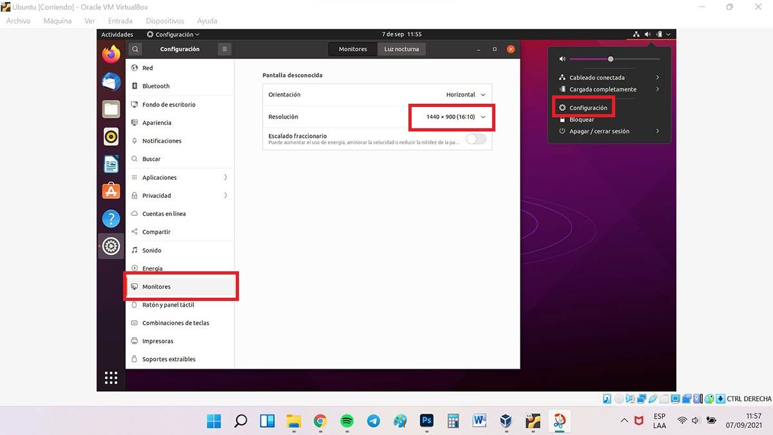
Task: Open Dispositivos in the VirtualBox menu bar
Action: pyautogui.click(x=165, y=21)
